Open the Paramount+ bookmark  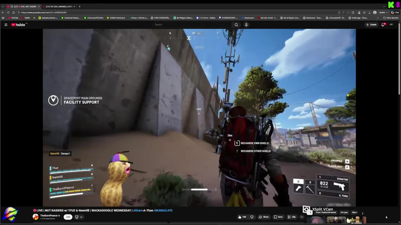click(247, 18)
